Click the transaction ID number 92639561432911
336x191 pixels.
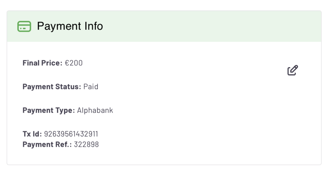click(x=71, y=134)
